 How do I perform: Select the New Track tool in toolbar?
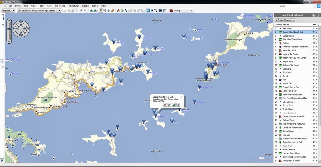126,11
